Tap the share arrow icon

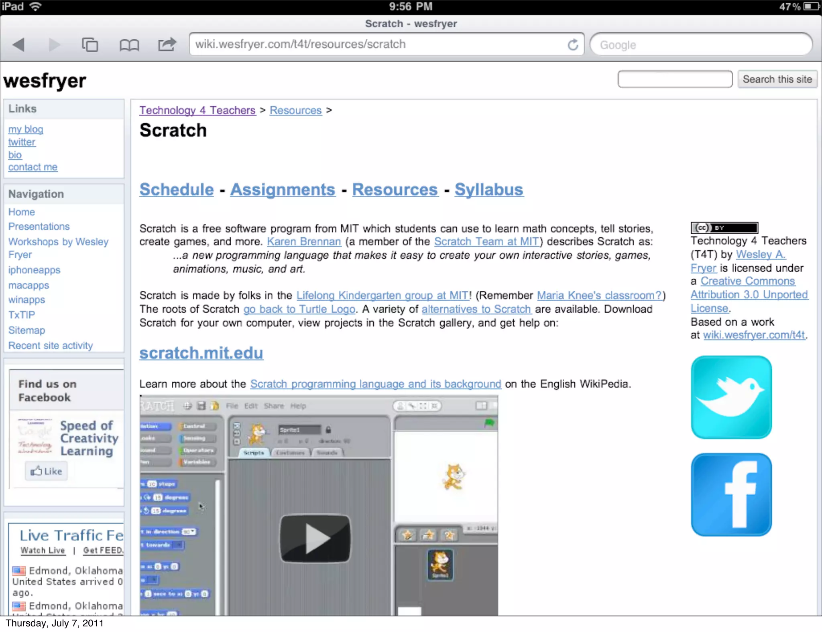coord(167,44)
